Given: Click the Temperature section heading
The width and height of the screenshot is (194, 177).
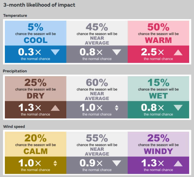Looking at the screenshot, I should tap(15, 16).
